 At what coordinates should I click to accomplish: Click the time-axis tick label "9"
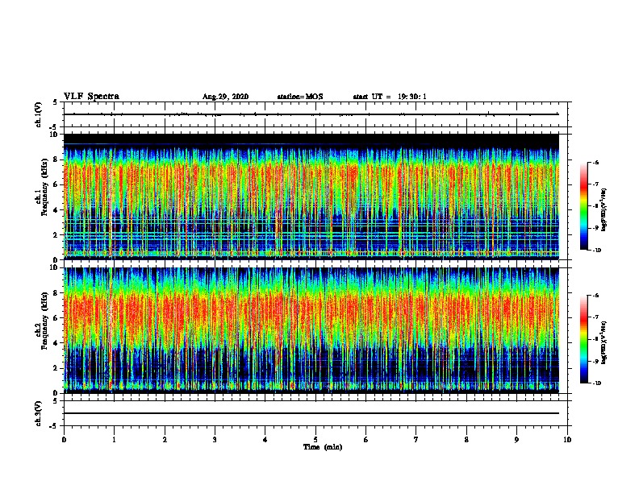(x=516, y=440)
